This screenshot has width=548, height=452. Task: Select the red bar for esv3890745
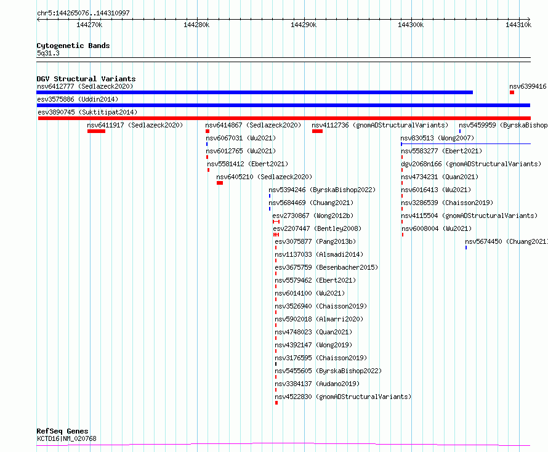point(284,118)
